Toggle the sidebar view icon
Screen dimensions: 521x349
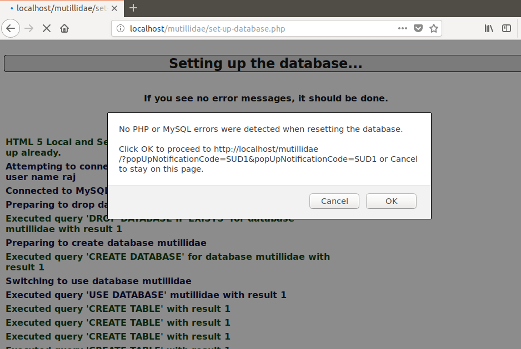[x=507, y=28]
